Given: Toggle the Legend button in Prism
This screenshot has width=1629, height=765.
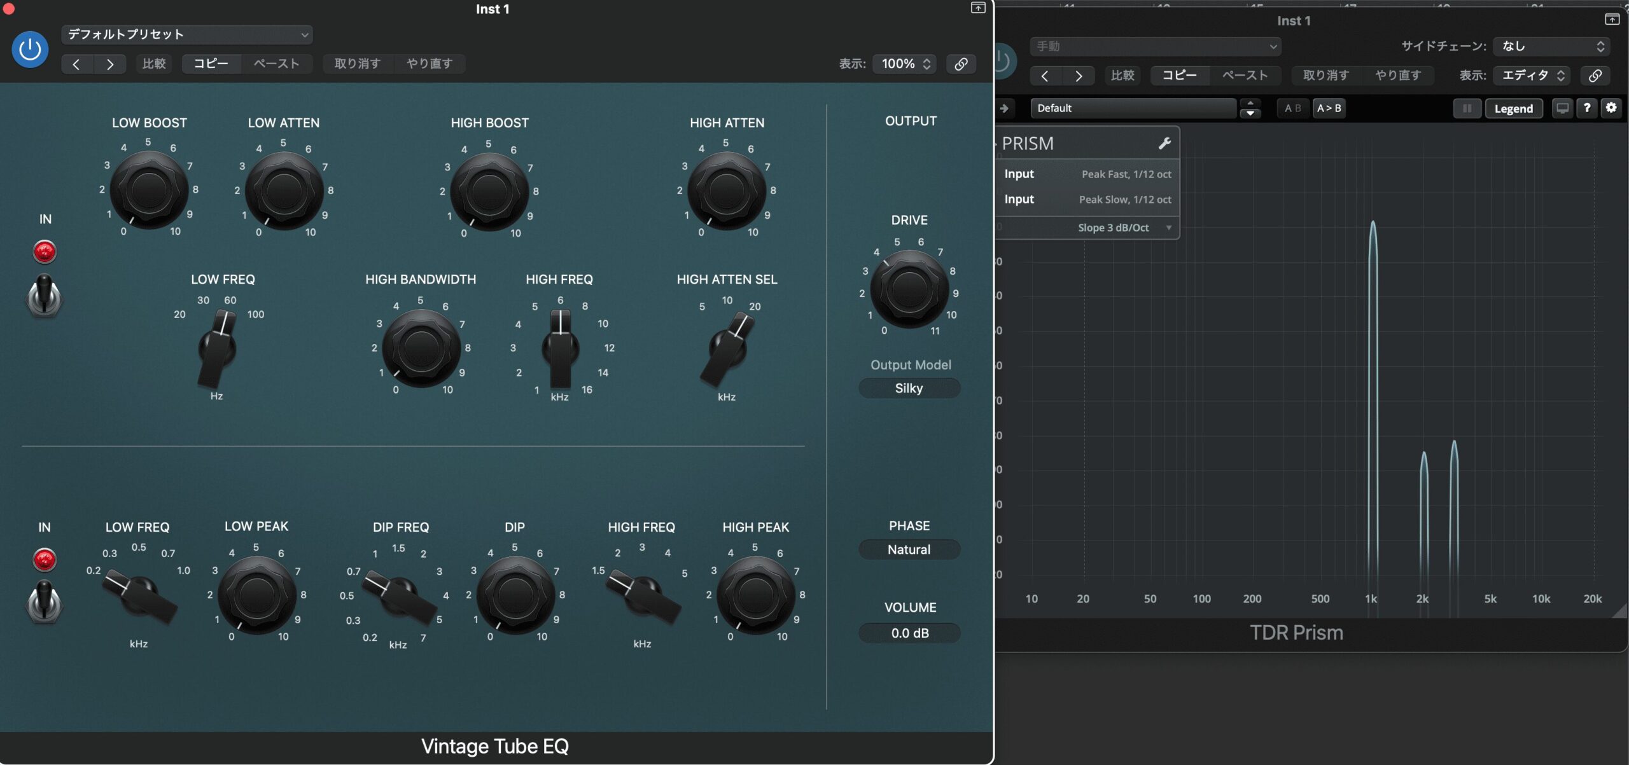Looking at the screenshot, I should (1513, 109).
